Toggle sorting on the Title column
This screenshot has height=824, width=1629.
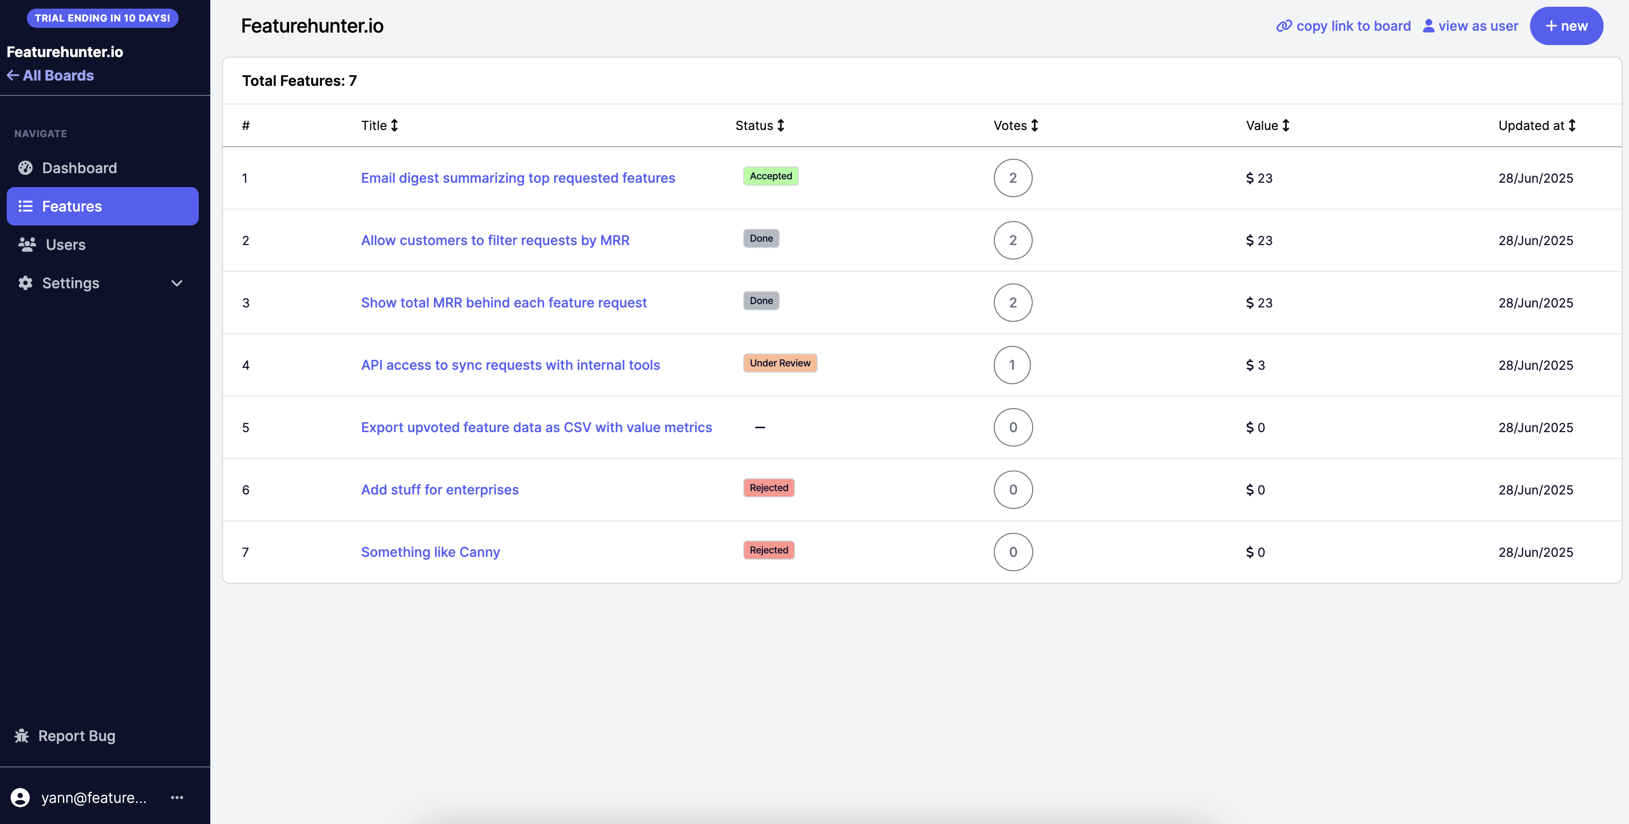(394, 125)
